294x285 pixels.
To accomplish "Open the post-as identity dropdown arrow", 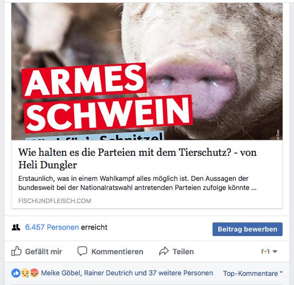I will click(275, 251).
